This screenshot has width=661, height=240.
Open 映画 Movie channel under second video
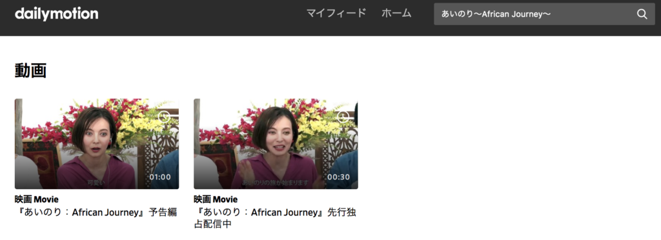coord(216,199)
